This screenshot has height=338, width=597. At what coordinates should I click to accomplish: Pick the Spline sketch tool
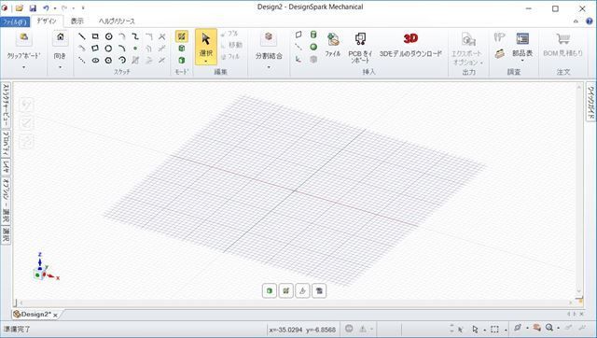tap(135, 36)
